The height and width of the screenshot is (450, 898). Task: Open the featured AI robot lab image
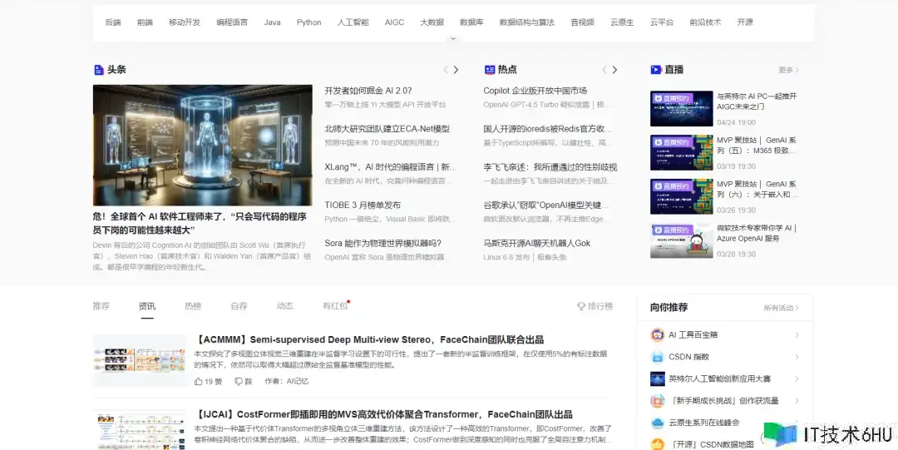coord(203,145)
